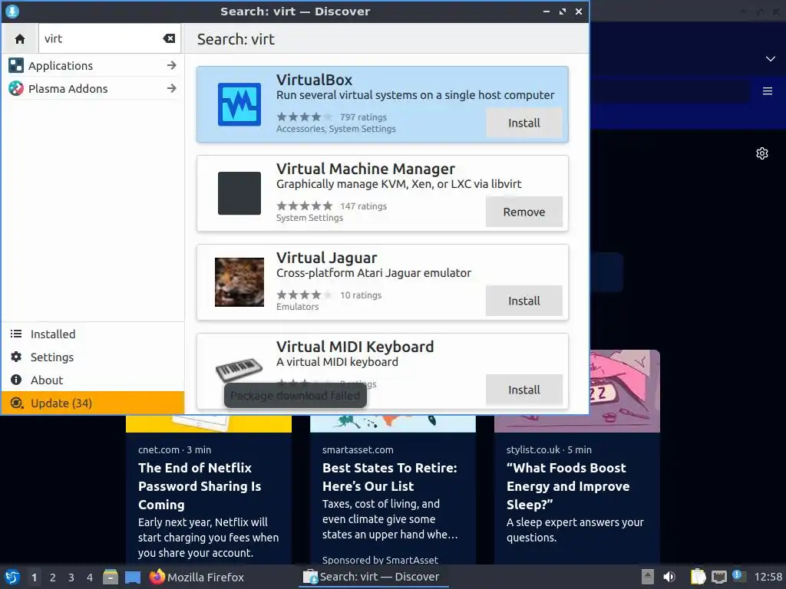The image size is (786, 589).
Task: Click the Applications category icon
Action: pyautogui.click(x=16, y=66)
